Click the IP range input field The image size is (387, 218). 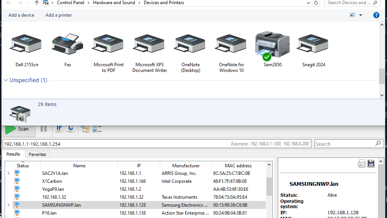[157, 144]
